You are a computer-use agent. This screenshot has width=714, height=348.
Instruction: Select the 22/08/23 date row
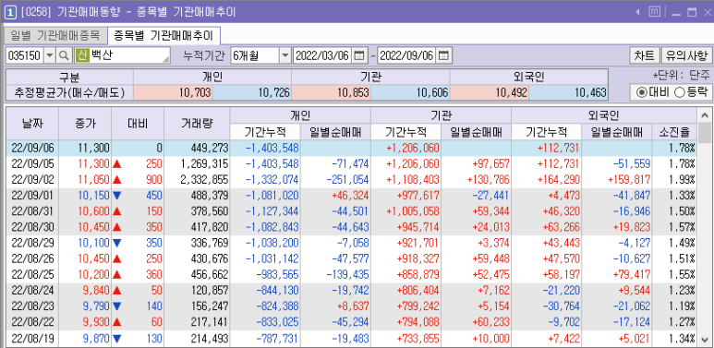tap(351, 306)
